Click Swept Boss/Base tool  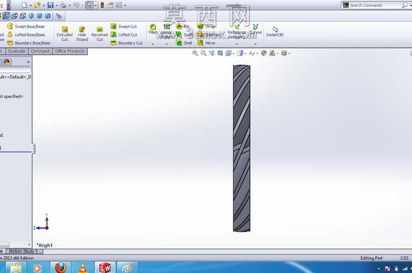tap(26, 26)
